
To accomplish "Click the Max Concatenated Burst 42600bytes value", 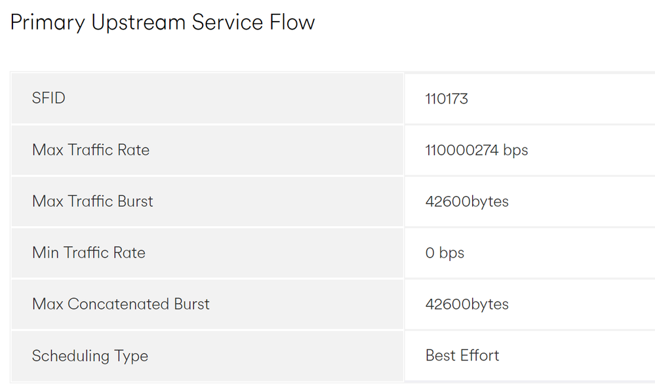I will [467, 305].
